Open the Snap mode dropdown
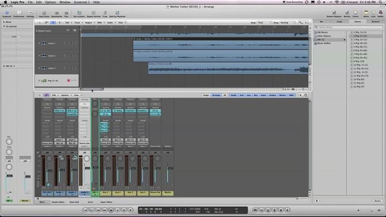Image resolution: width=386 pixels, height=217 pixels. pyautogui.click(x=264, y=23)
